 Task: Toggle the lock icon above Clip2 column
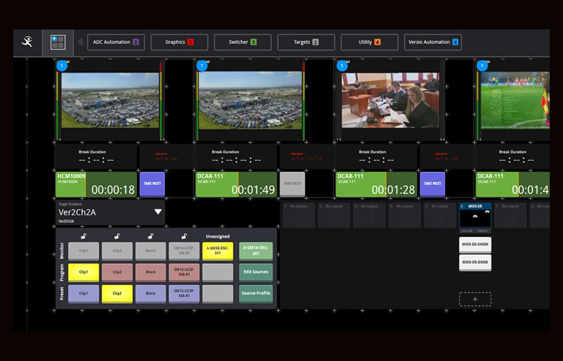click(x=117, y=236)
